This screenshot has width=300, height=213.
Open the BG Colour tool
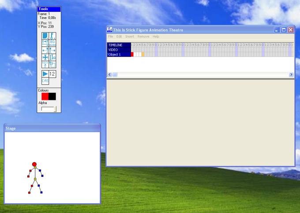[x=52, y=43]
